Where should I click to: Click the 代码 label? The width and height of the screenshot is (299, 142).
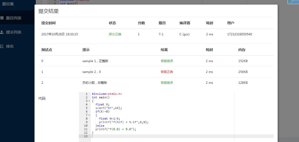[42, 99]
